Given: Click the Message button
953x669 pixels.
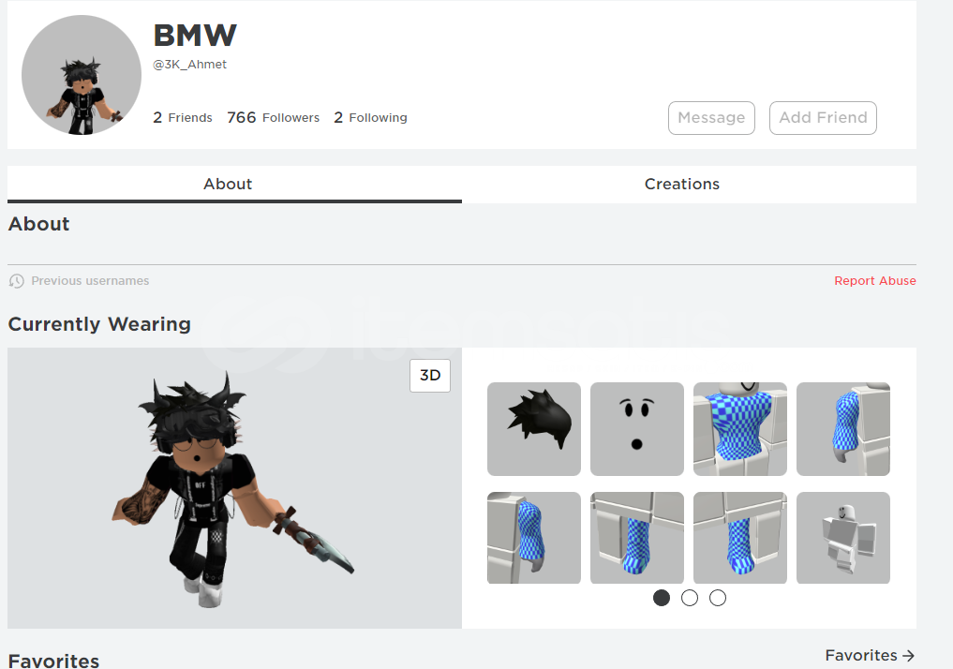Looking at the screenshot, I should click(711, 118).
